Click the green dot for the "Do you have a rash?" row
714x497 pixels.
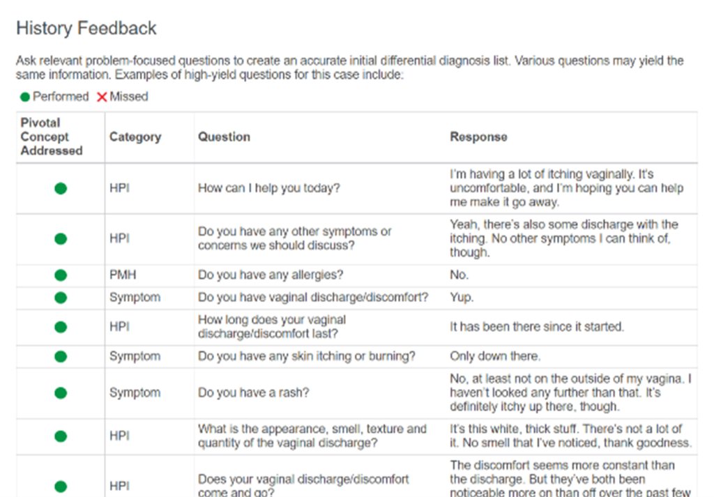(x=61, y=392)
